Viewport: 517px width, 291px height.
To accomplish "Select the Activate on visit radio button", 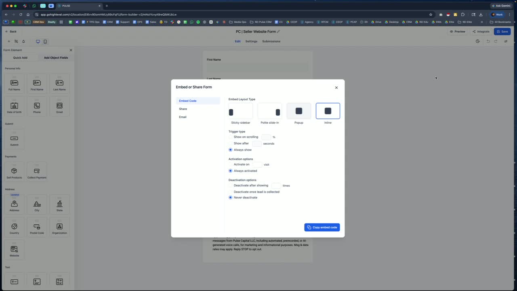I will pyautogui.click(x=231, y=164).
